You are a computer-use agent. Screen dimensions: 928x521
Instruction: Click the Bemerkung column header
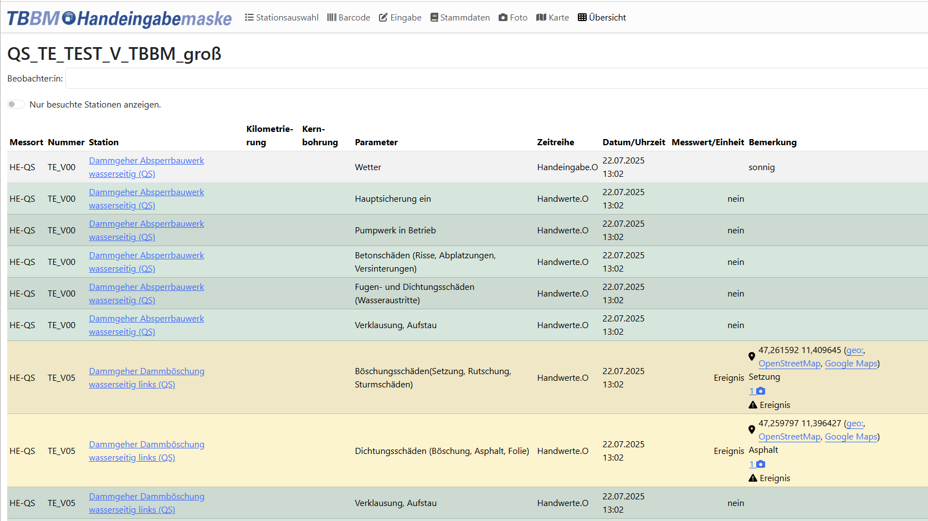coord(773,142)
